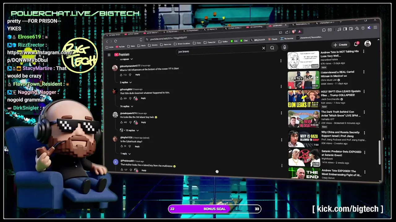Reply to the @Phukisrael69 comment
Image resolution: width=396 pixels, height=222 pixels.
pos(144,170)
